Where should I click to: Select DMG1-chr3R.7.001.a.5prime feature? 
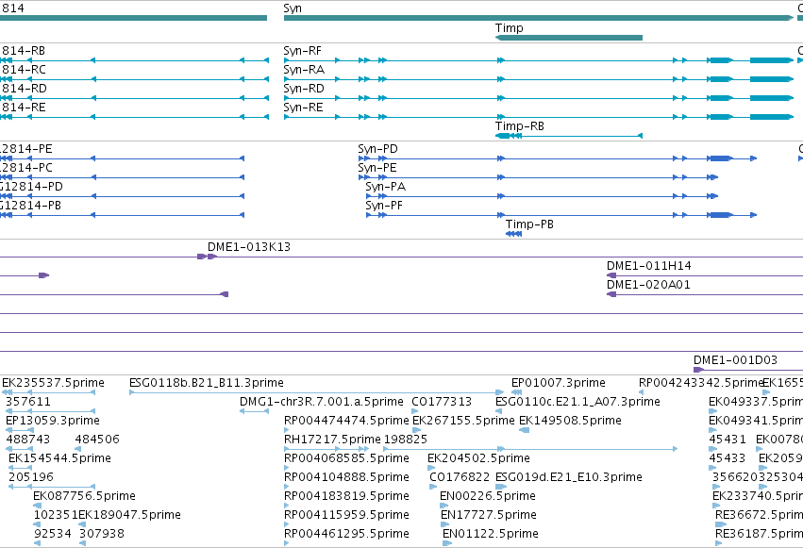click(322, 402)
